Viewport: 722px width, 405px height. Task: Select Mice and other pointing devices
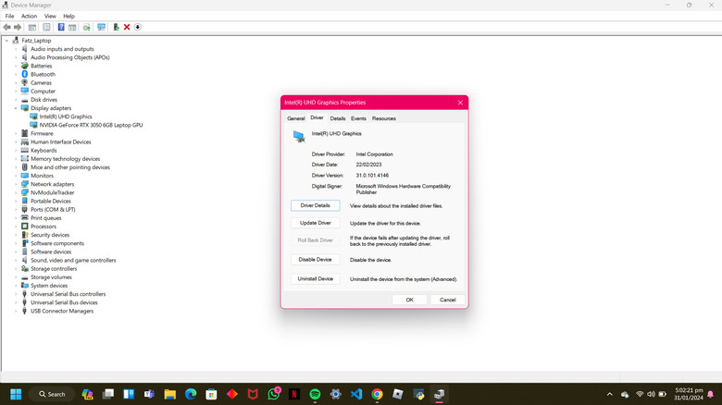tap(70, 167)
